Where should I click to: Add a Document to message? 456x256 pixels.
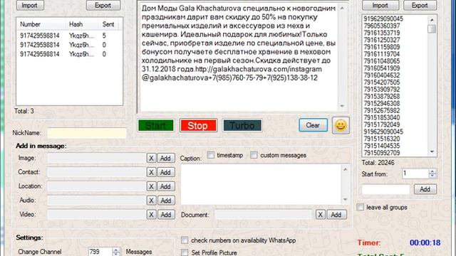(336, 215)
